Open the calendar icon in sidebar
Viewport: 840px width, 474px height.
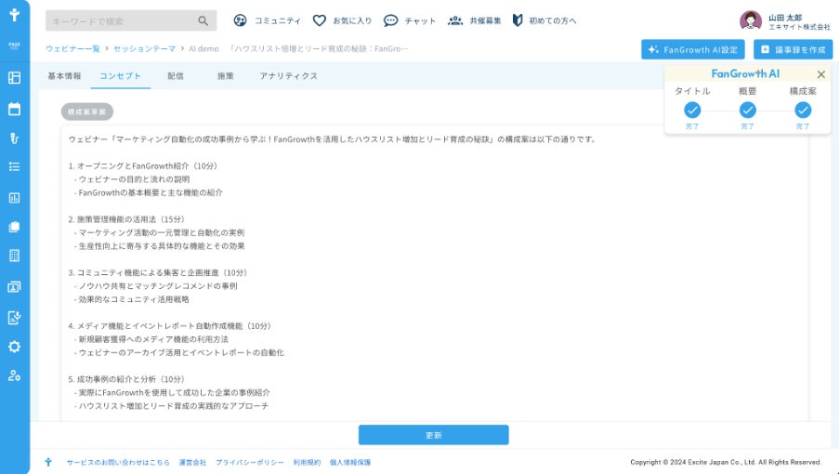coord(15,109)
